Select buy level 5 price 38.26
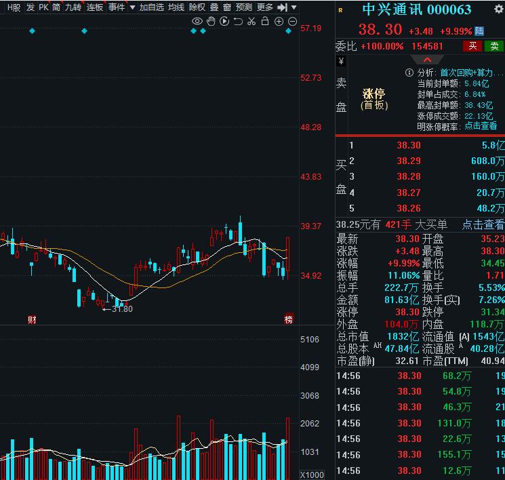Screen dimensions: 505x480 (x=409, y=208)
